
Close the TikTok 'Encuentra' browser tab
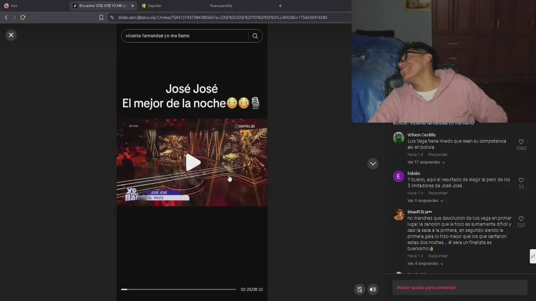tap(133, 6)
